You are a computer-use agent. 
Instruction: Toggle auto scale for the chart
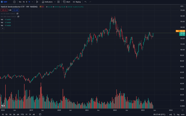(183, 114)
